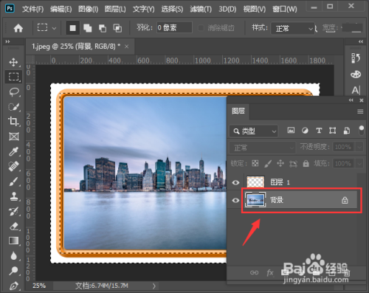Open the Character panel icon
The height and width of the screenshot is (293, 369).
click(x=356, y=90)
